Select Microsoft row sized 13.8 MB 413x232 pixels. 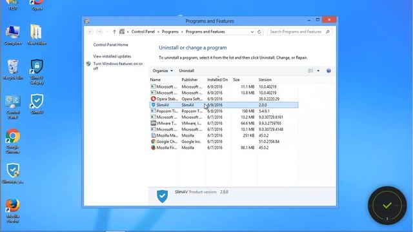pos(224,93)
